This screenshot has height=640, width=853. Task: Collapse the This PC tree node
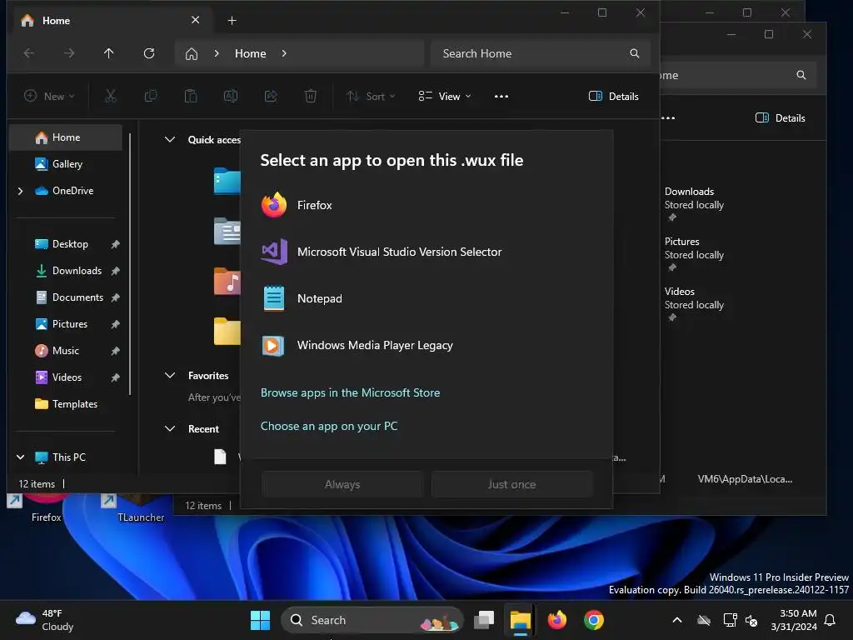click(x=21, y=457)
